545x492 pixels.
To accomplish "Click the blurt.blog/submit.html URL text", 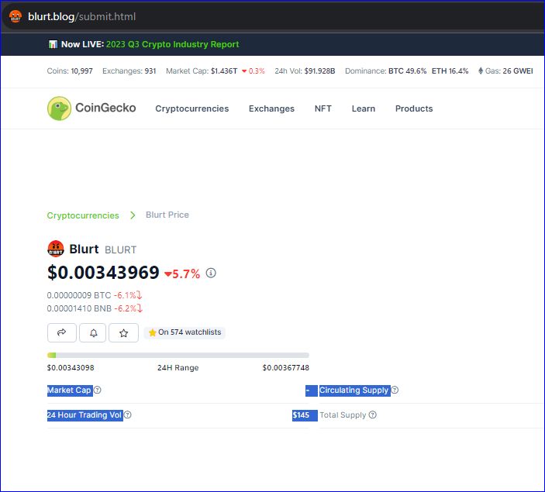I will coord(81,17).
